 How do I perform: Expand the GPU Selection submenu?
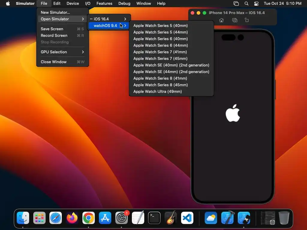pos(63,52)
